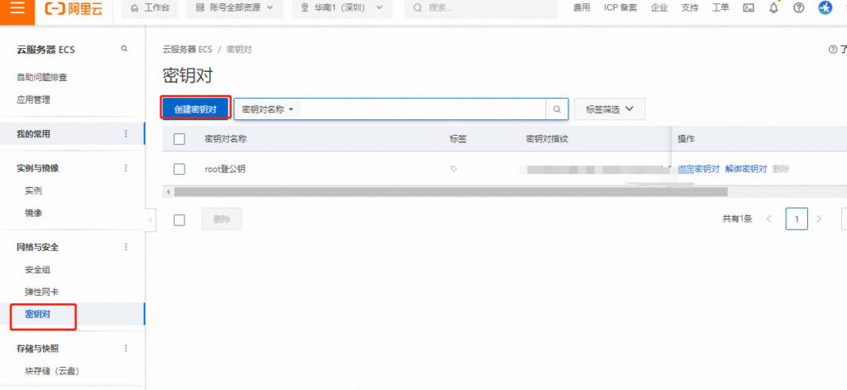847x390 pixels.
Task: Click the magnifier icon in key pair search box
Action: (557, 109)
